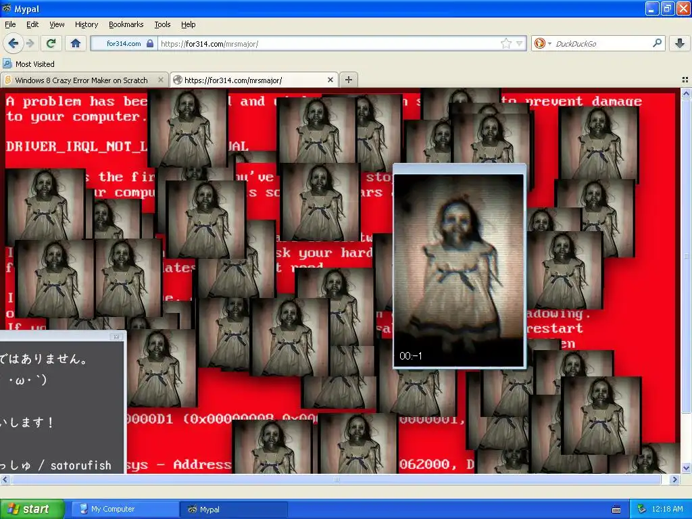Open the Edit menu
Screen dimensions: 692x519
(32, 24)
